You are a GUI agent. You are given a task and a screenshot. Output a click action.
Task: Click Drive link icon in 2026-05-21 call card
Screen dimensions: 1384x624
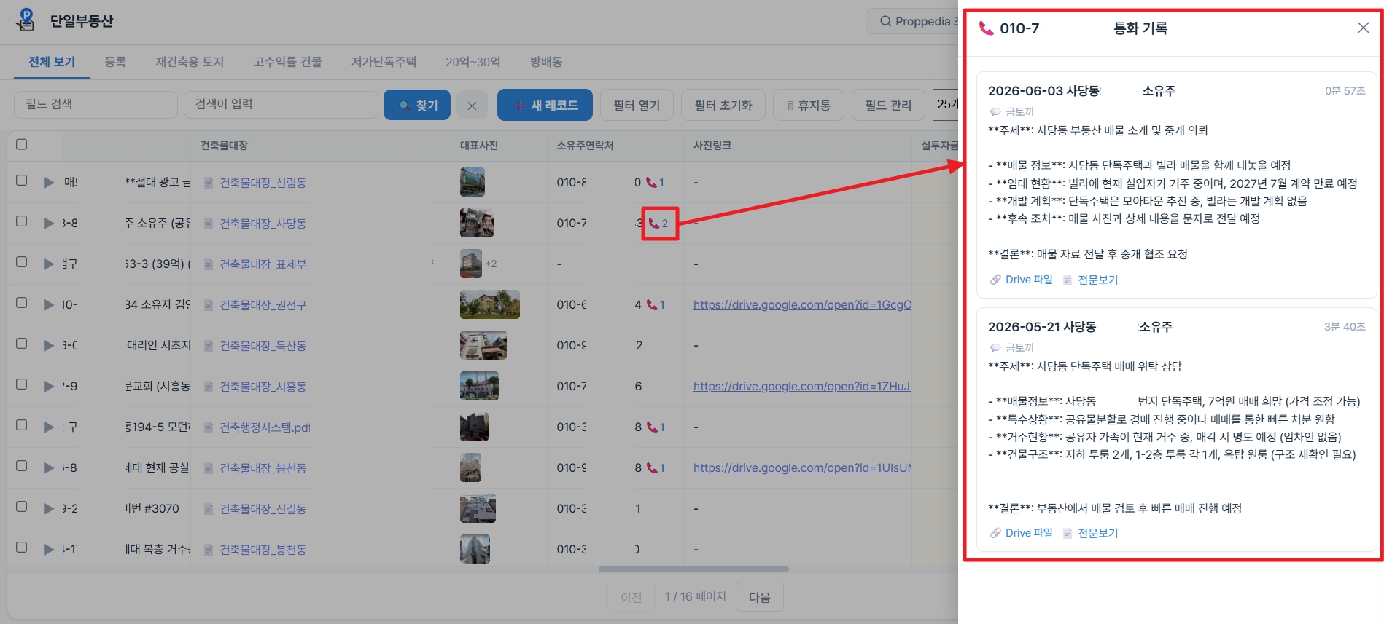(x=995, y=533)
